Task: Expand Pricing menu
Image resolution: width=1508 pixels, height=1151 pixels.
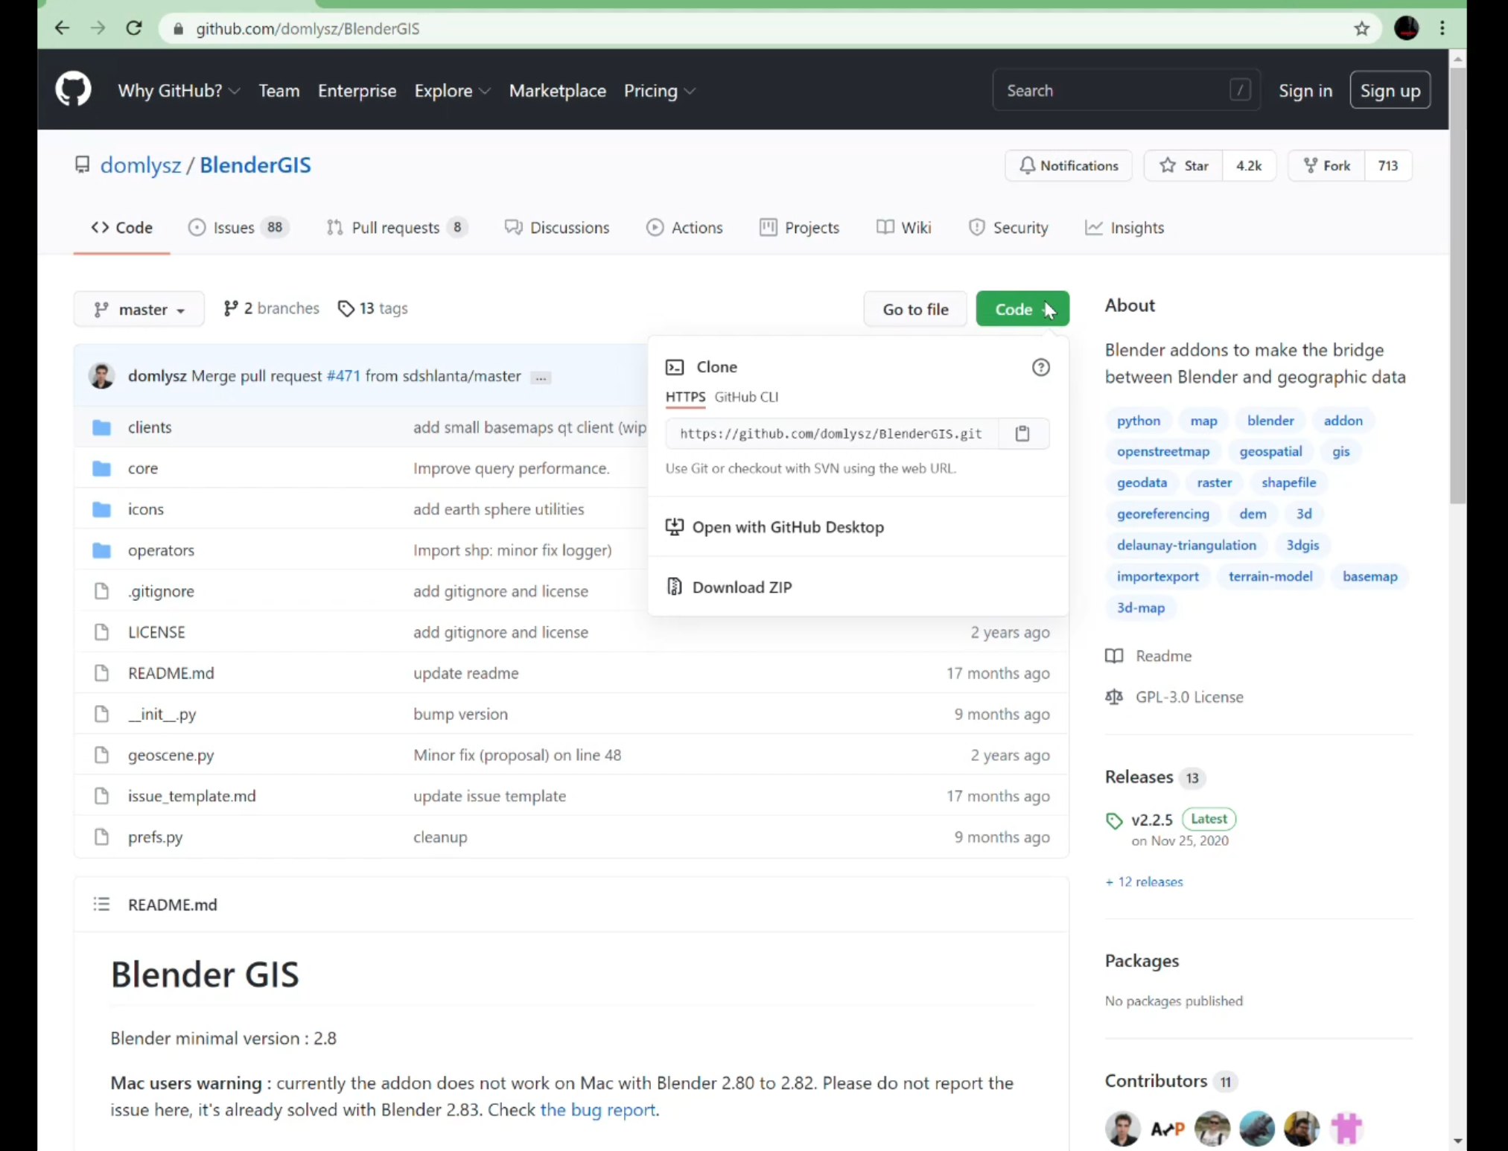Action: [x=659, y=91]
